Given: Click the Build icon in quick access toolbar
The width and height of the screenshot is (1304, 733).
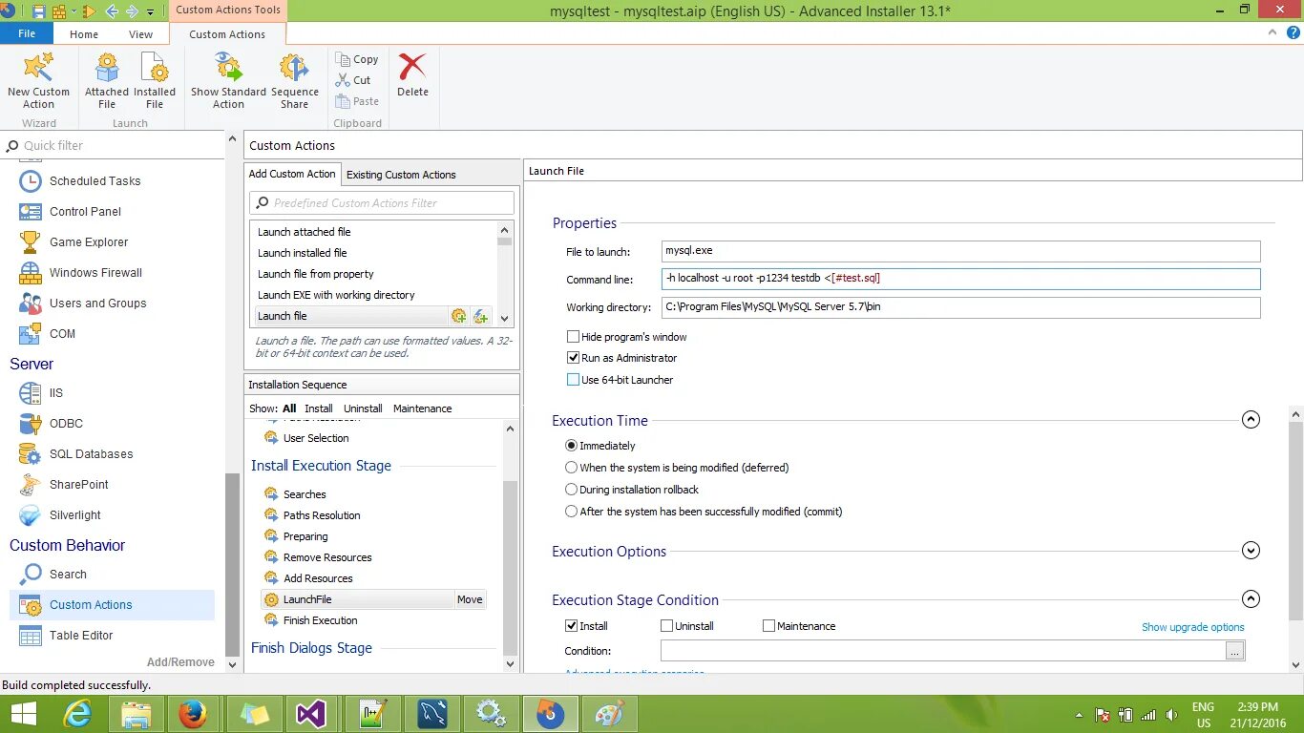Looking at the screenshot, I should 60,11.
